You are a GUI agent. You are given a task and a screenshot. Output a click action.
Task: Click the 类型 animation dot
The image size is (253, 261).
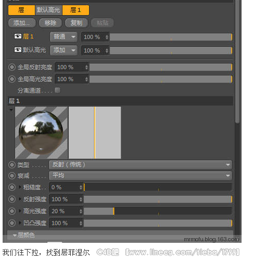12,165
